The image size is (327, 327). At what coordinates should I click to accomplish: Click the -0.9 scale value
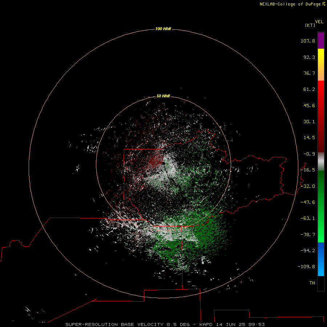[309, 154]
